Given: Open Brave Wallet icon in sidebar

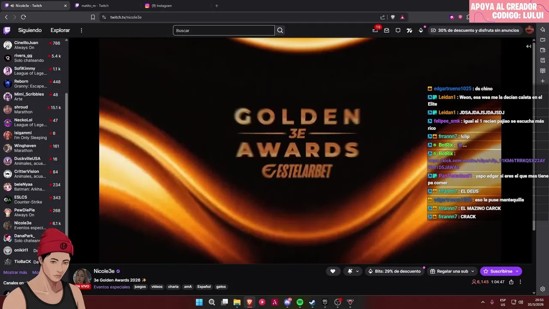Looking at the screenshot, I should [543, 50].
